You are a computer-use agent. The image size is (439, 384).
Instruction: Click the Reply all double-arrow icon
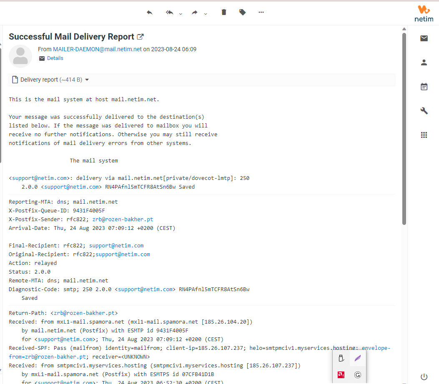(169, 12)
